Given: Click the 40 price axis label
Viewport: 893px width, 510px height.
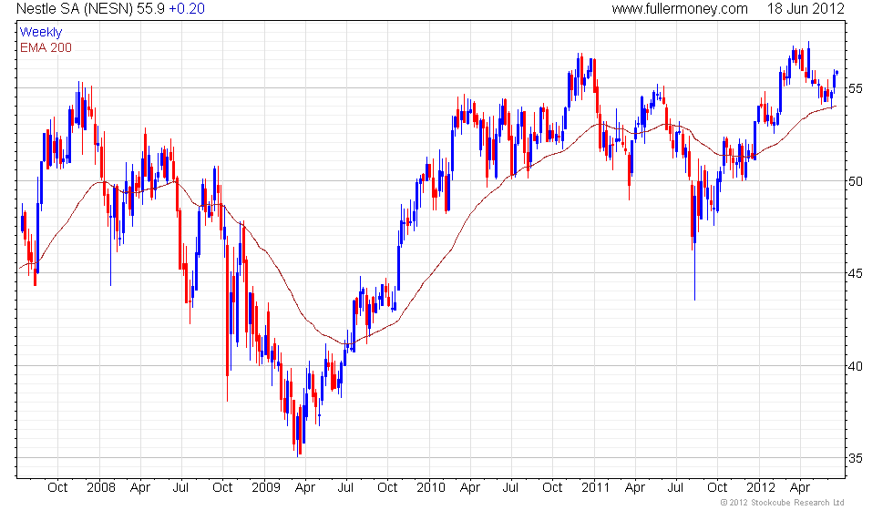Looking at the screenshot, I should pos(856,366).
